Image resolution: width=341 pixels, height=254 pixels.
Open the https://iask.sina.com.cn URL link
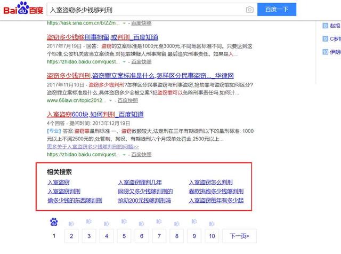(x=83, y=23)
